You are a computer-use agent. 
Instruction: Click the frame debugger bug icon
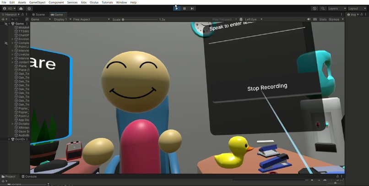pyautogui.click(x=241, y=19)
